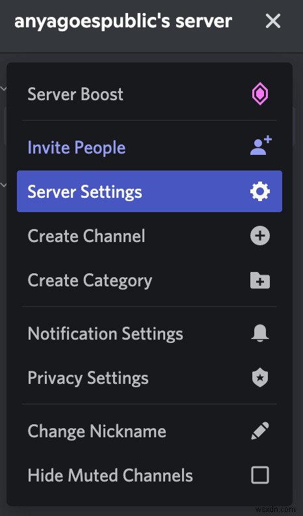Click the Create Channel plus-circle icon
Viewport: 303px width, 516px height.
(x=260, y=236)
